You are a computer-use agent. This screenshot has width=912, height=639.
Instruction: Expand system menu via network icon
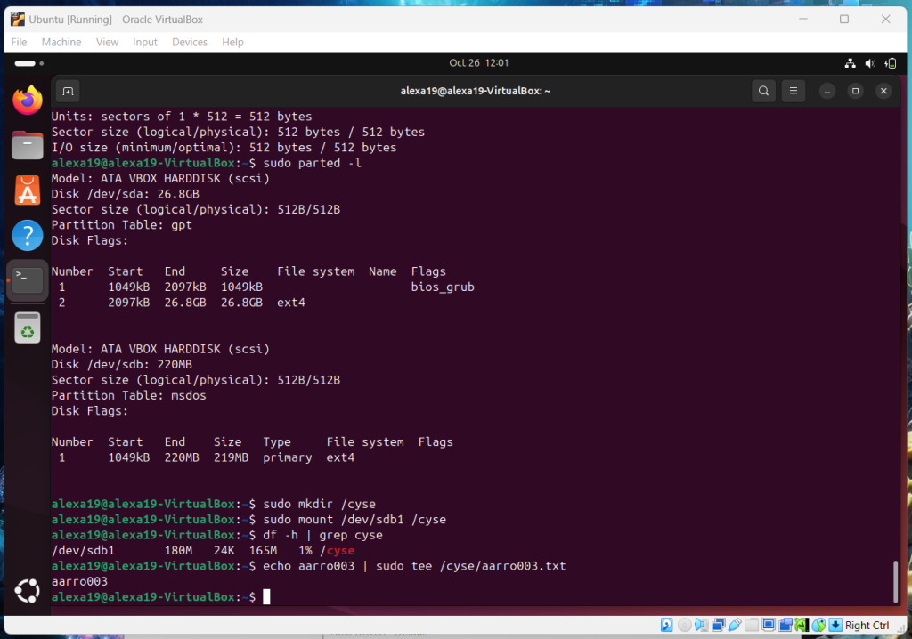click(x=849, y=63)
